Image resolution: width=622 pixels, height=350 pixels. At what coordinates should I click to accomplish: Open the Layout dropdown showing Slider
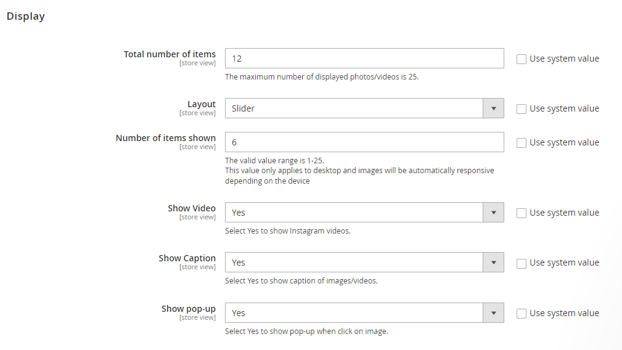[354, 108]
